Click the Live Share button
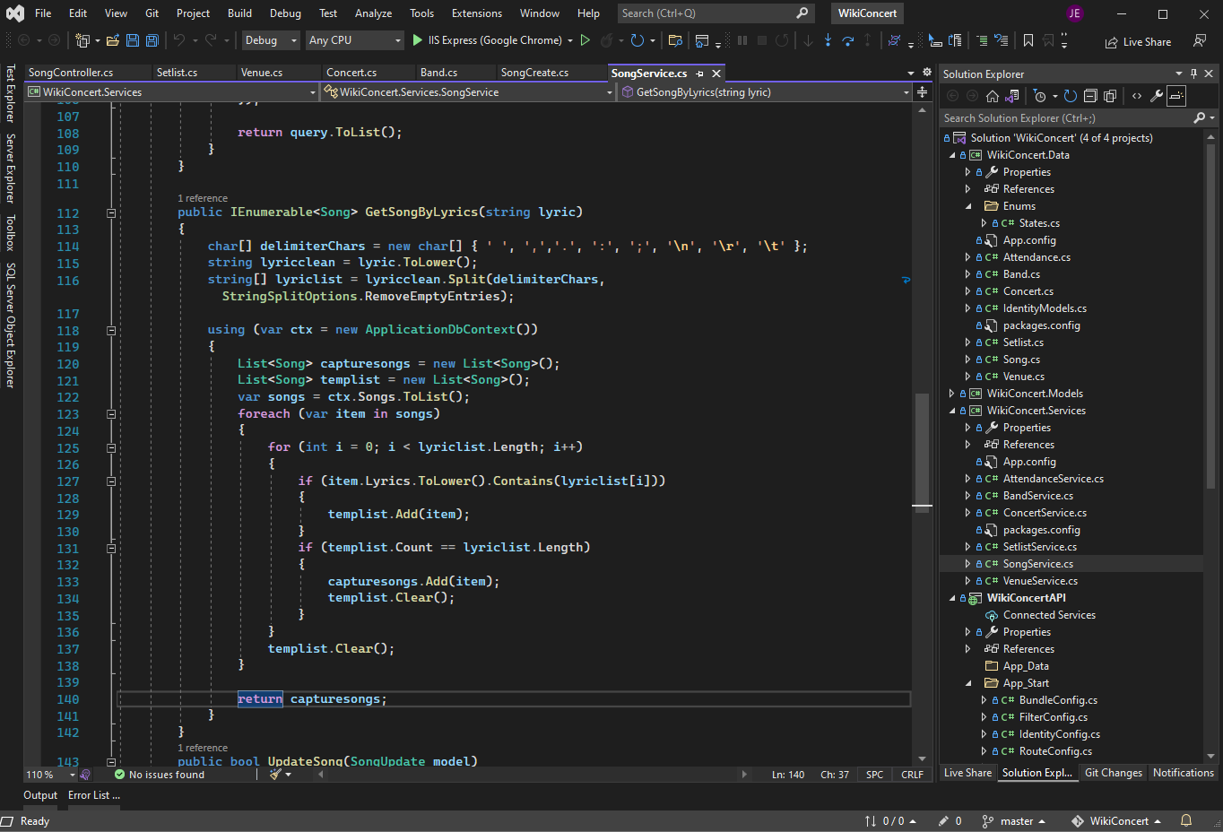Viewport: 1223px width, 832px height. 1138,42
